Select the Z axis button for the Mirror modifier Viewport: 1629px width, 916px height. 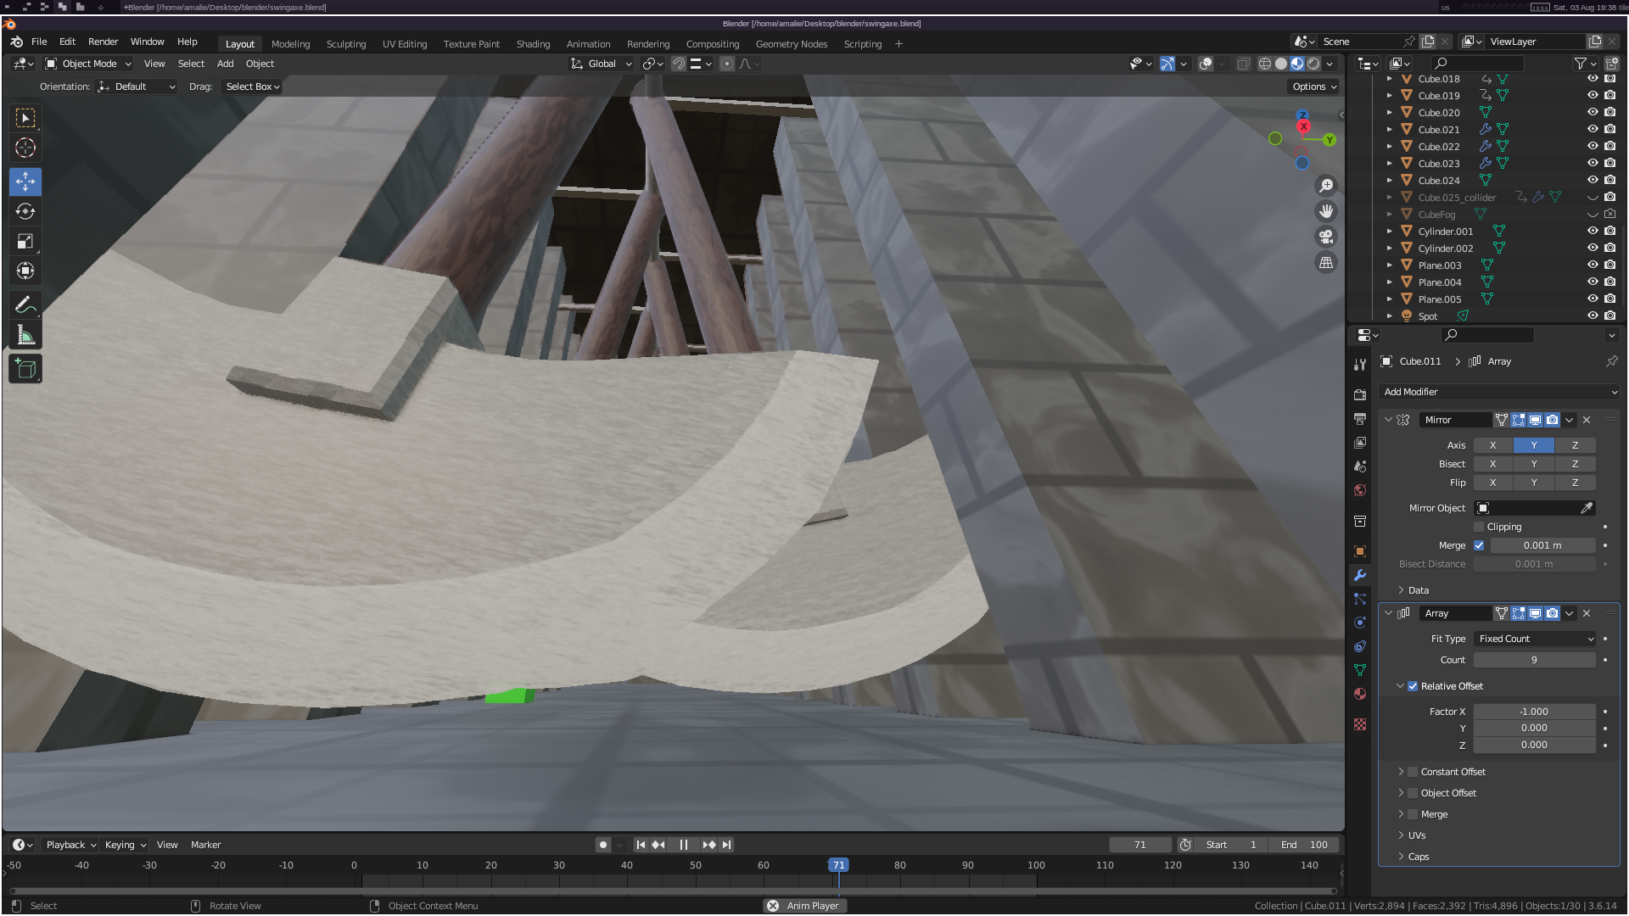coord(1575,445)
